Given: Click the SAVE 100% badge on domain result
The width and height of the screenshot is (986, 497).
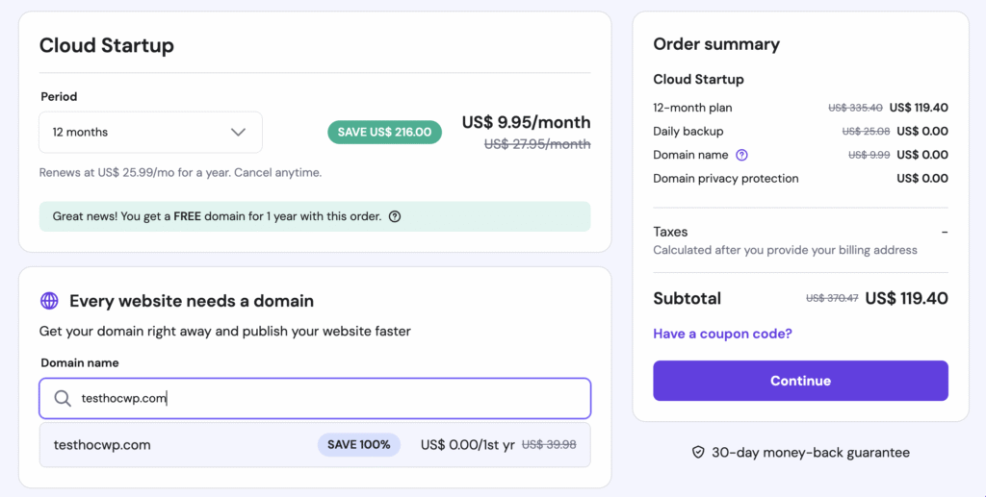Looking at the screenshot, I should pyautogui.click(x=358, y=445).
